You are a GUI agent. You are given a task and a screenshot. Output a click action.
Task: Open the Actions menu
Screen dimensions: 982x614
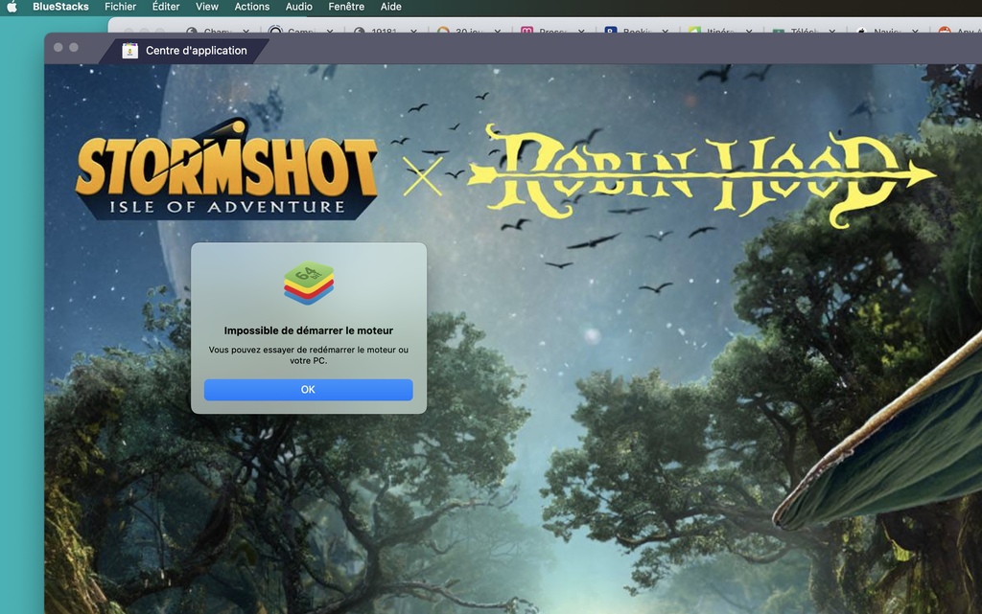[x=252, y=7]
